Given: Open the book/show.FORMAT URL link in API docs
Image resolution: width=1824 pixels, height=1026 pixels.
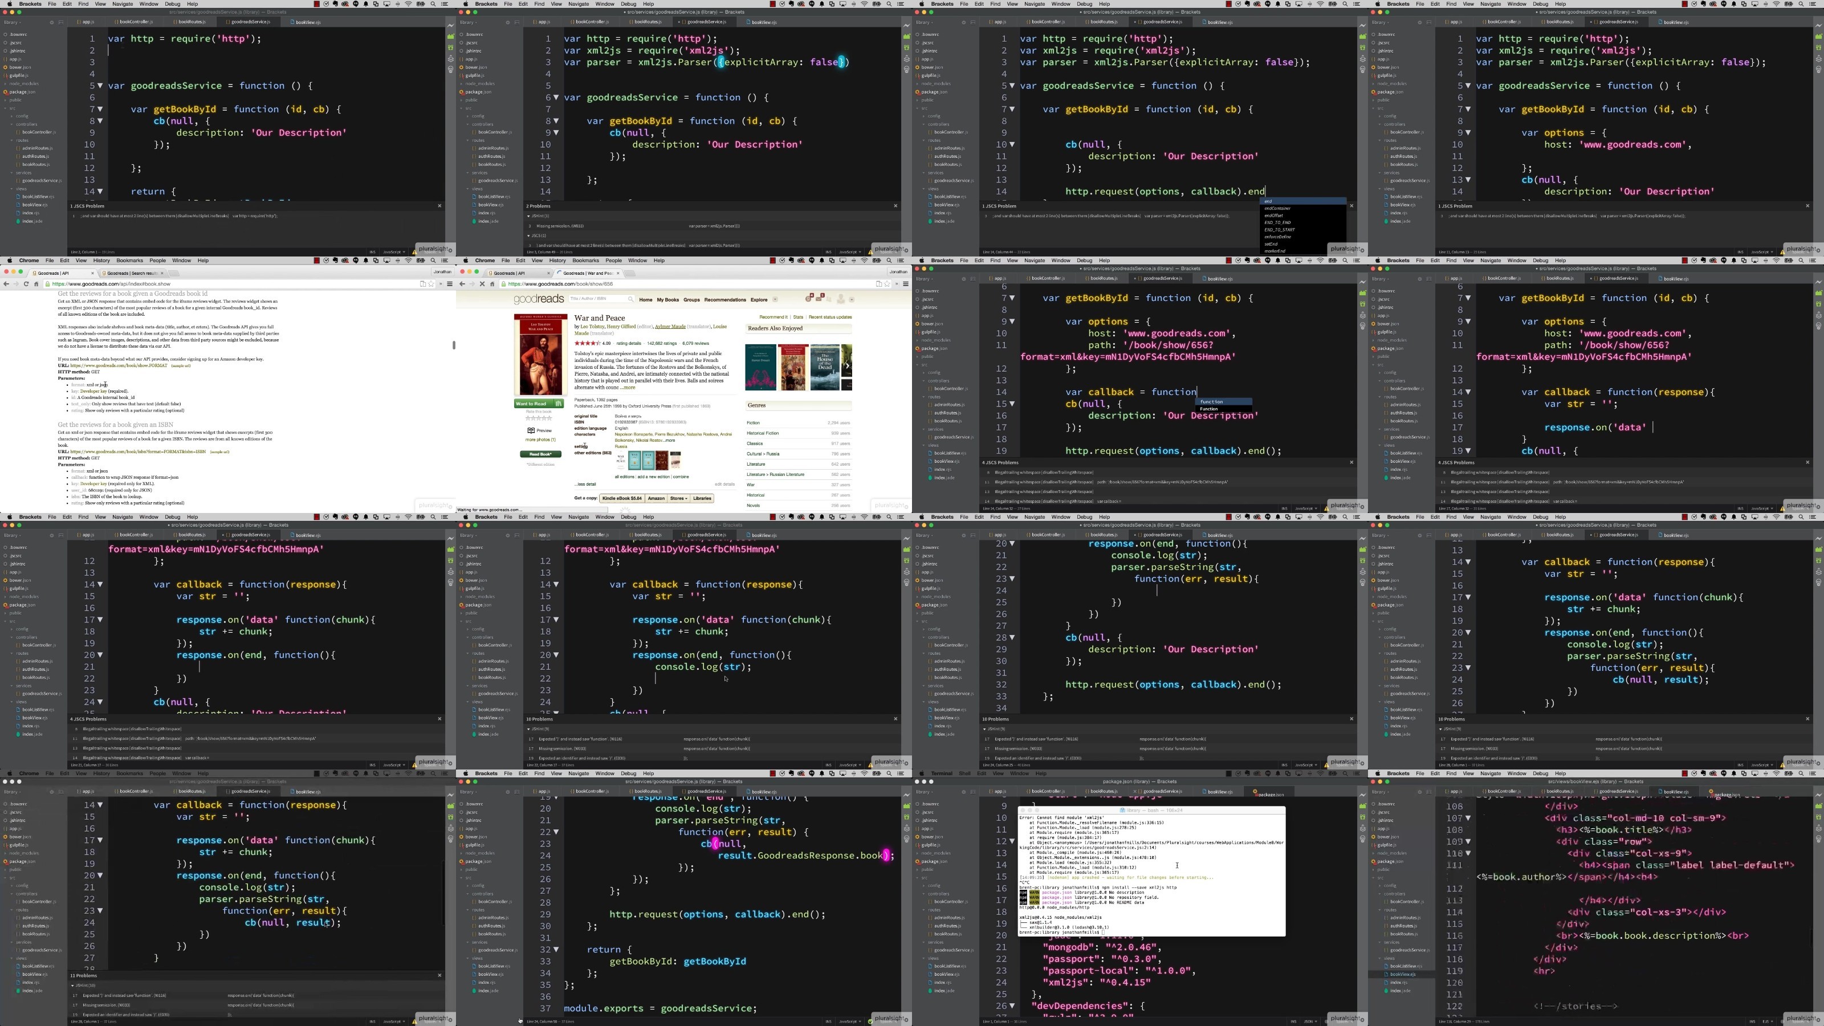Looking at the screenshot, I should pos(119,365).
